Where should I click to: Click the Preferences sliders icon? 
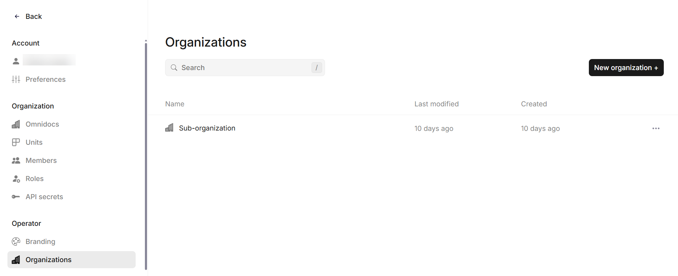[16, 79]
